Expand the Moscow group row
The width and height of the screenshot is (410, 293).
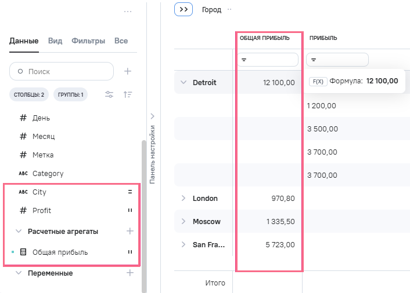click(184, 221)
